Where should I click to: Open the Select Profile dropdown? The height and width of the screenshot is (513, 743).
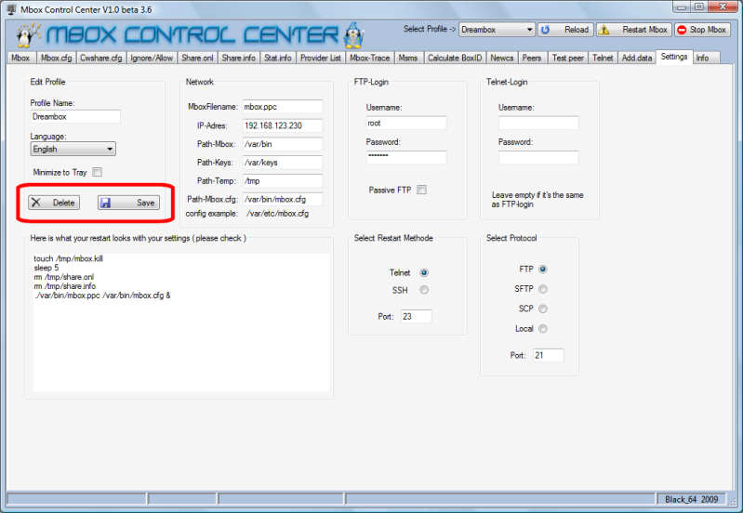click(x=497, y=30)
